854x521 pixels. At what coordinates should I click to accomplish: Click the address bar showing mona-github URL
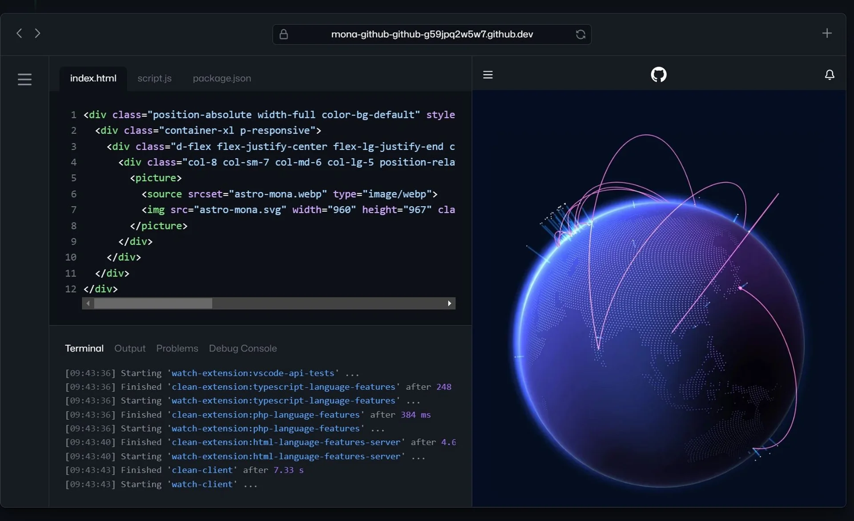(x=432, y=34)
